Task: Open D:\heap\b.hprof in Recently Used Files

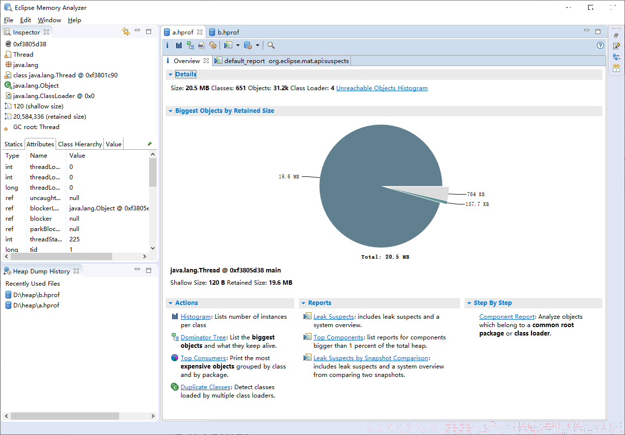Action: coord(32,295)
